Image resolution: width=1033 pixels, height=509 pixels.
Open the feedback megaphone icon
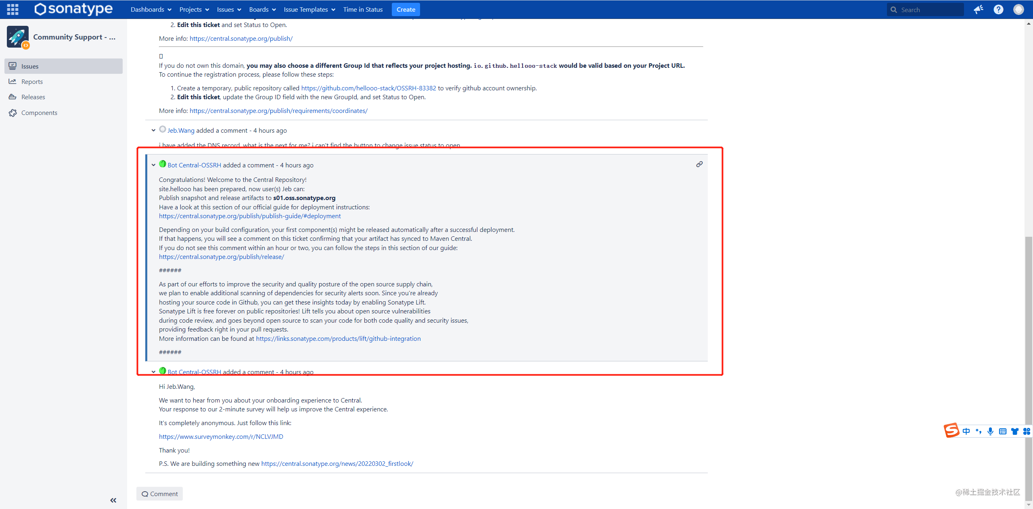coord(978,9)
